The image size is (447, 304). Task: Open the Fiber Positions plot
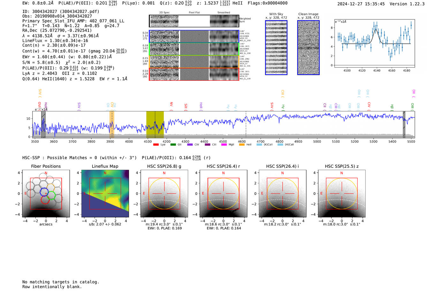click(46, 194)
